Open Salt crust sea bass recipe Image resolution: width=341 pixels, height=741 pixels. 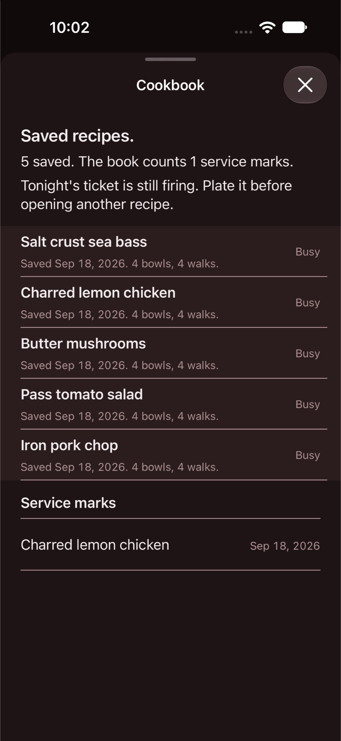tap(171, 252)
